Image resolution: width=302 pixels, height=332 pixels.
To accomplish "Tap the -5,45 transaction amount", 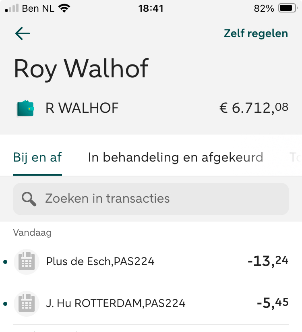I will [x=273, y=303].
